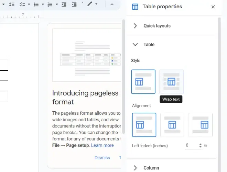This screenshot has height=172, width=227.
Task: Click the Style label
Action: pos(136,60)
